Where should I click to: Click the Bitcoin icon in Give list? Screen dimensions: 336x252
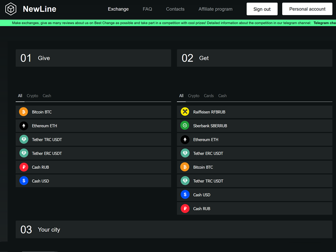(24, 112)
